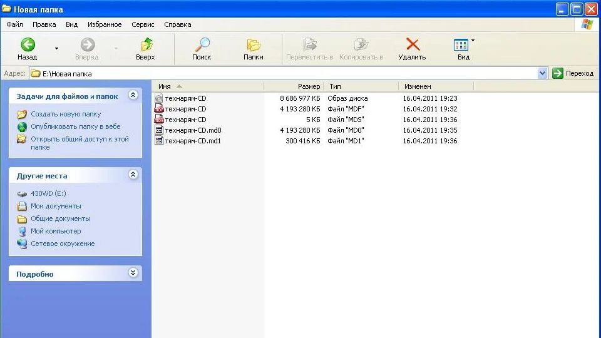The width and height of the screenshot is (601, 338).
Task: Go back with the Назад button
Action: point(27,49)
